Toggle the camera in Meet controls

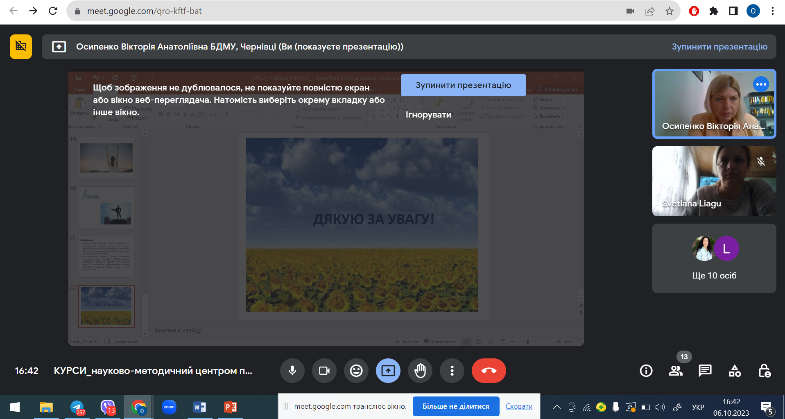[x=324, y=371]
